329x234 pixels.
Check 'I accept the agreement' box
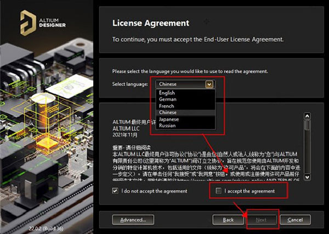tap(219, 191)
